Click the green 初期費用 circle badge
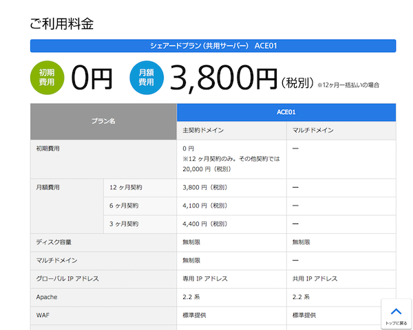 tap(47, 78)
